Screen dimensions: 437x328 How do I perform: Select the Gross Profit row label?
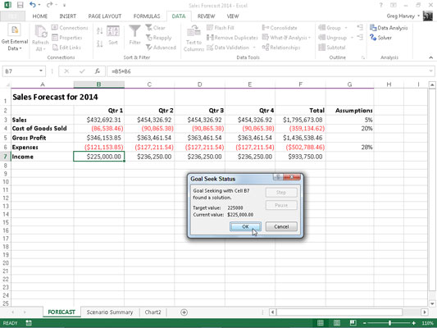[43, 138]
